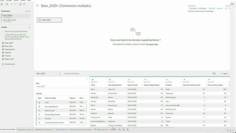The image size is (236, 133).
Task: Select the base_region_admi connection
Action: (x=16, y=21)
